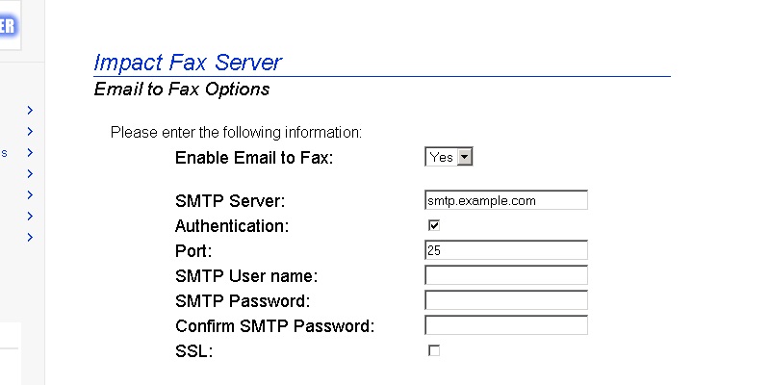Click the Email to Fax Options subheading
Screen dimensions: 770x385
[x=182, y=90]
